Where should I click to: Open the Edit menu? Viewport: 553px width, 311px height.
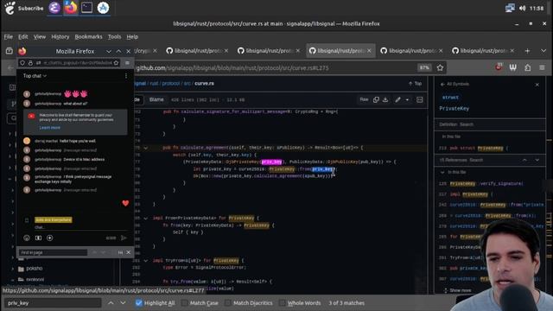(23, 36)
